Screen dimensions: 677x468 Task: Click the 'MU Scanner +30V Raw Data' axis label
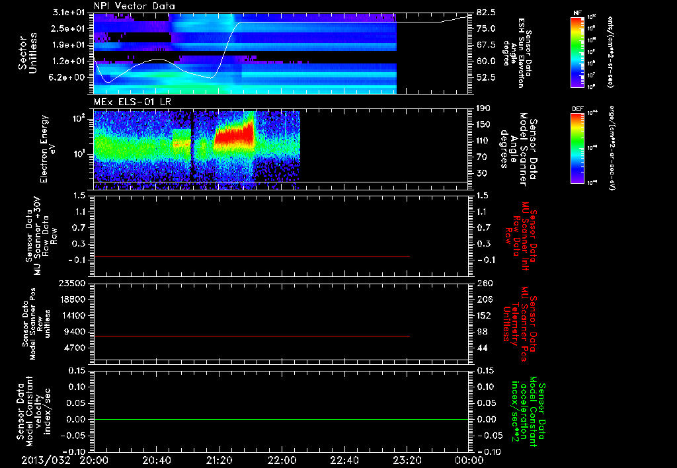(x=40, y=235)
